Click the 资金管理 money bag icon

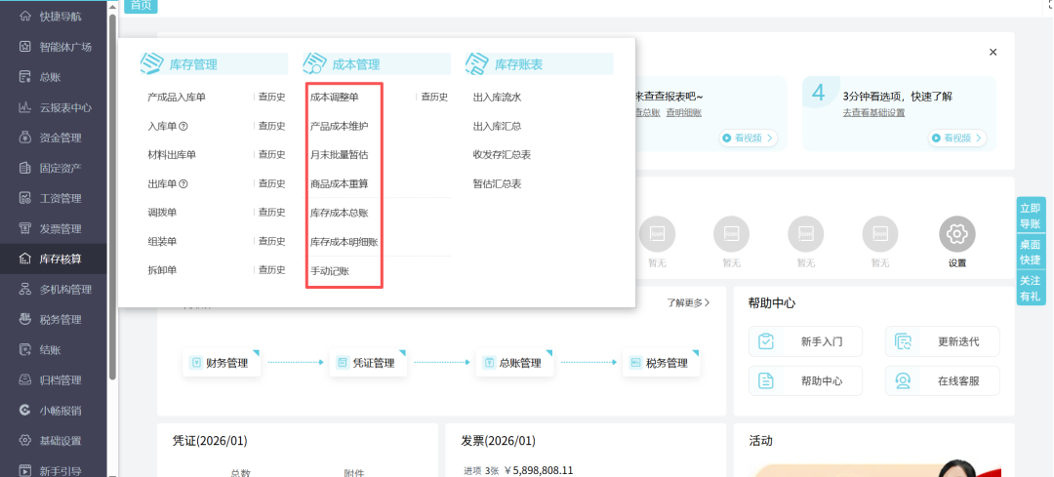pyautogui.click(x=24, y=138)
